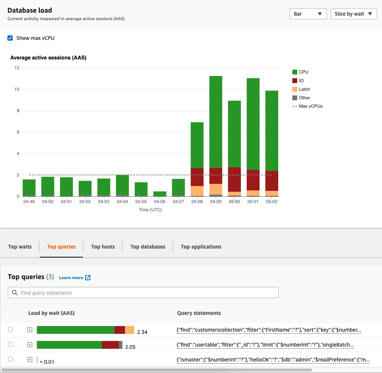Click the orange Latch legend square
Screen dimensions: 382x373
294,89
